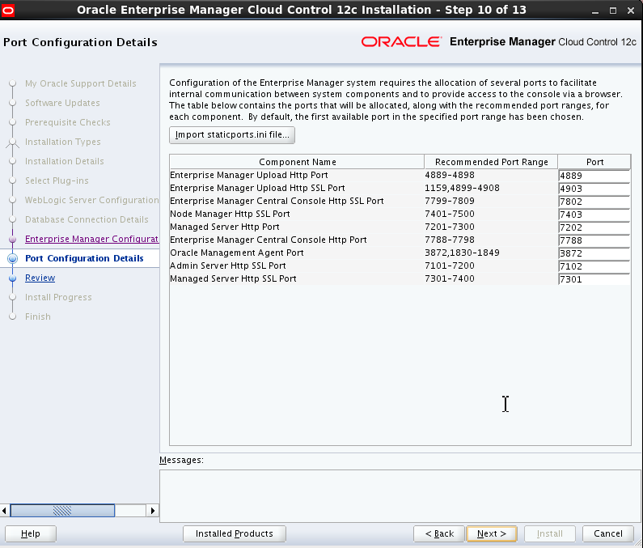The image size is (643, 548).
Task: Click Finish step in sidebar
Action: [x=38, y=316]
